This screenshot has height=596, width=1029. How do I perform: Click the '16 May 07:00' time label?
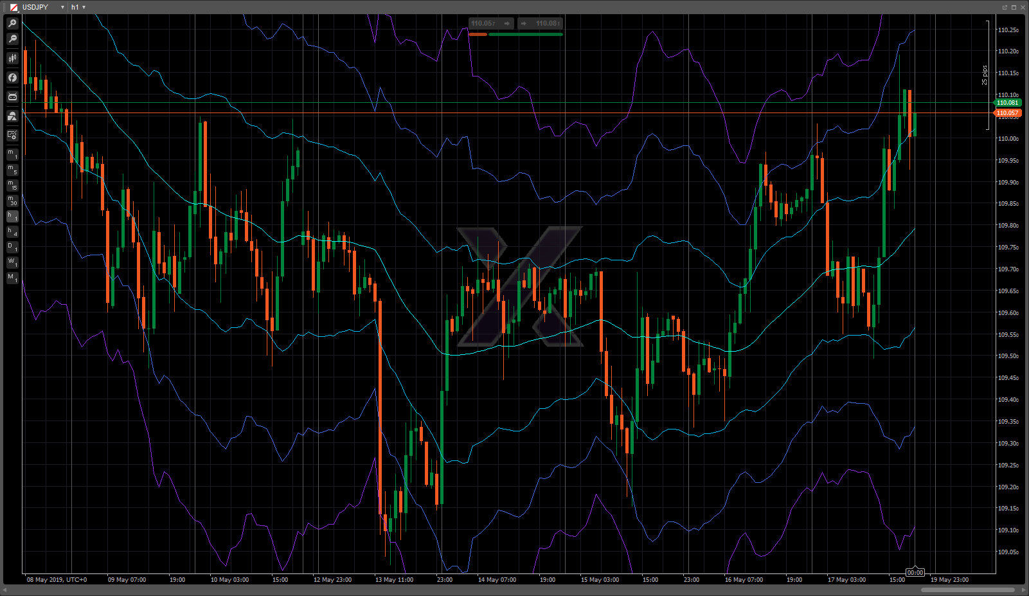tap(744, 580)
